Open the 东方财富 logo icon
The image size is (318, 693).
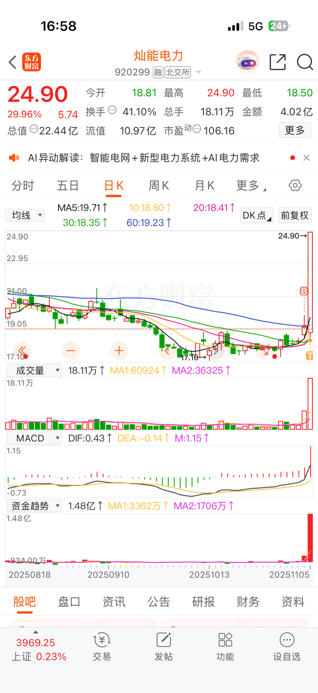click(31, 62)
